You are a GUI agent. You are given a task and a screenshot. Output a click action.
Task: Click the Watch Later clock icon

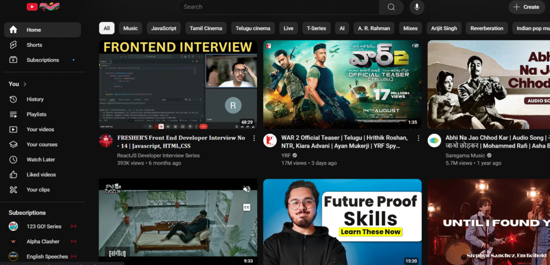click(x=13, y=160)
